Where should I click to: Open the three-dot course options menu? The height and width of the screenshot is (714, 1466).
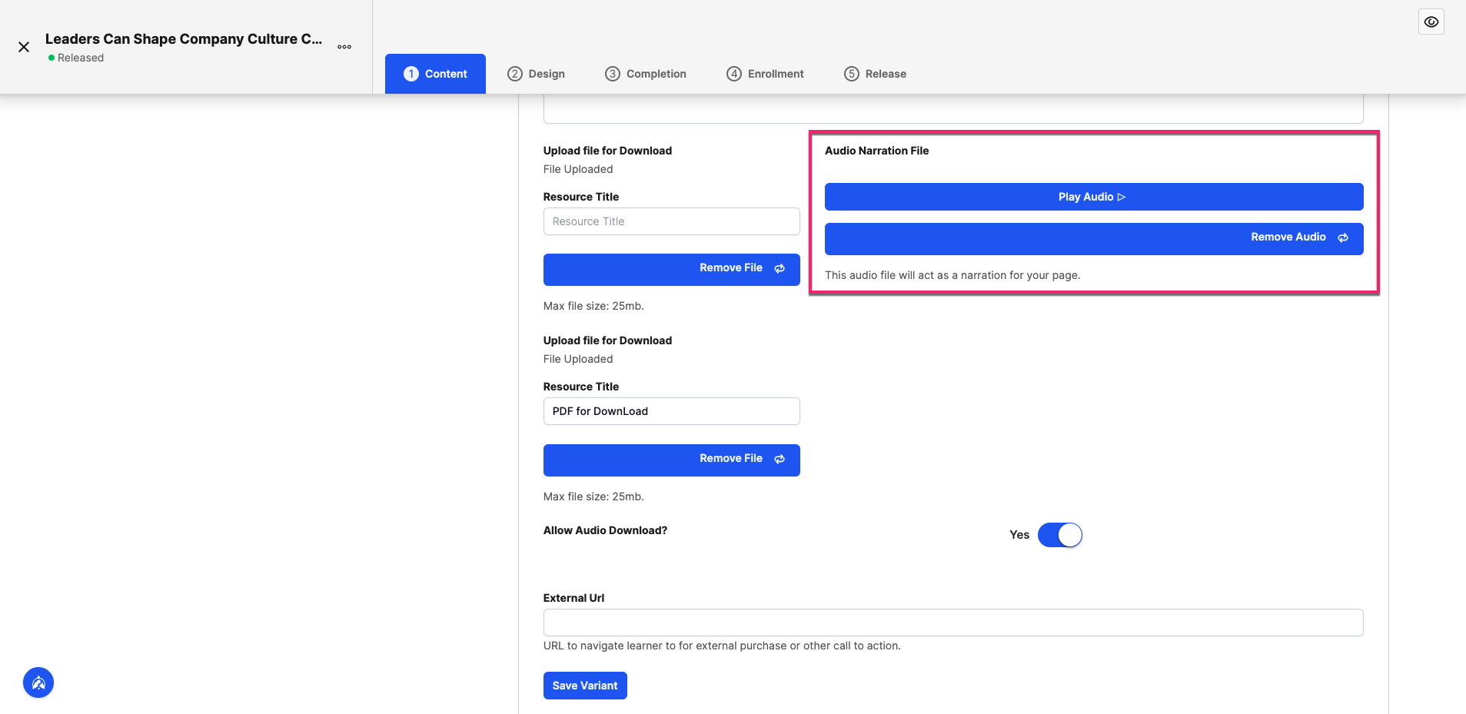coord(344,47)
